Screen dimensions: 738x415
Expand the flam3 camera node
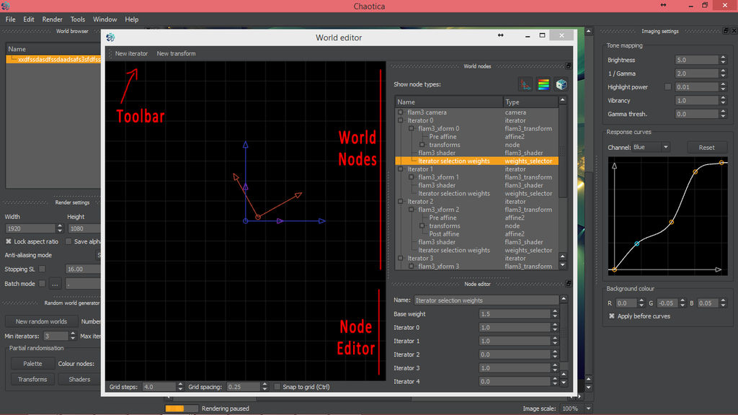(401, 112)
